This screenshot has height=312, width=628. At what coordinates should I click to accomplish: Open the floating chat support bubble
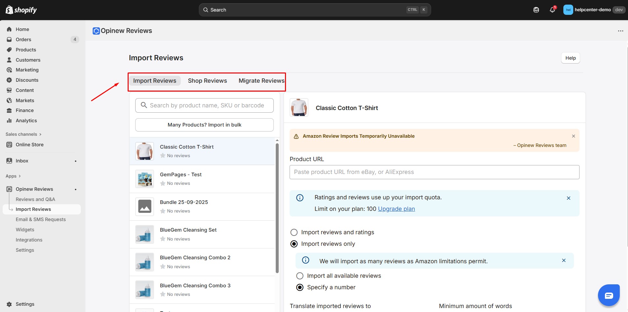pyautogui.click(x=609, y=295)
